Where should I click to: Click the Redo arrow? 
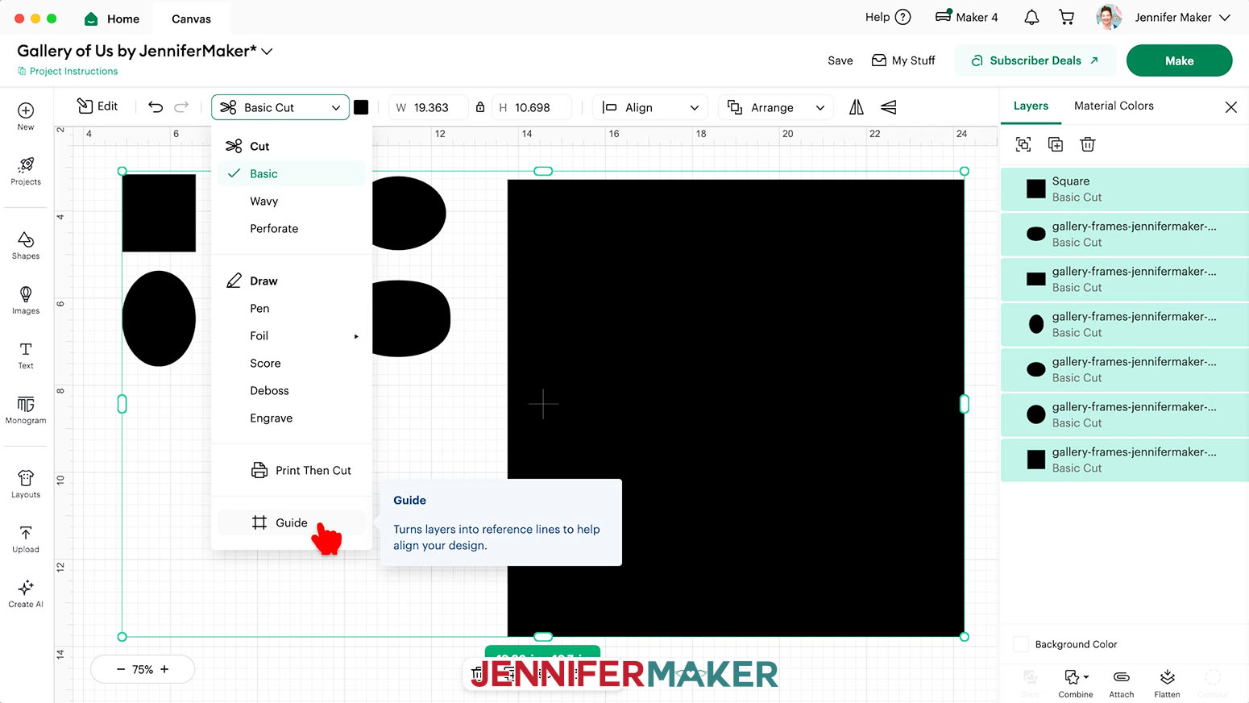181,107
